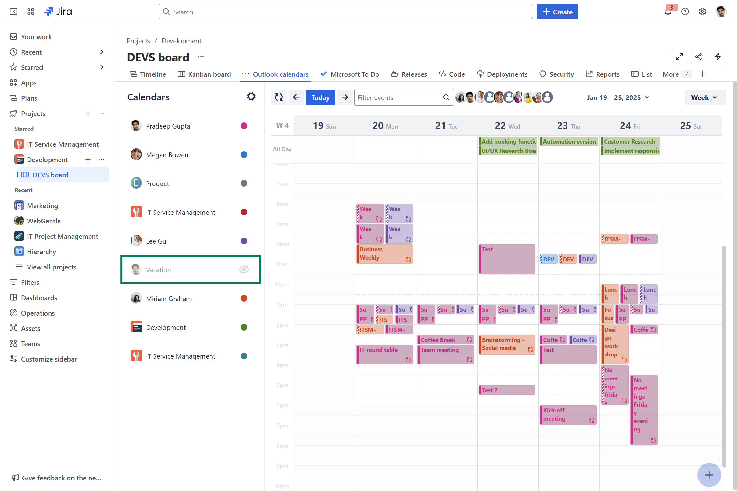Open View all projects
The width and height of the screenshot is (737, 491).
pos(51,267)
